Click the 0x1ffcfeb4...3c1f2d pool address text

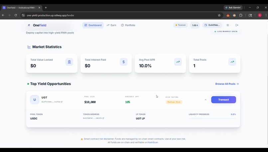pos(51,102)
